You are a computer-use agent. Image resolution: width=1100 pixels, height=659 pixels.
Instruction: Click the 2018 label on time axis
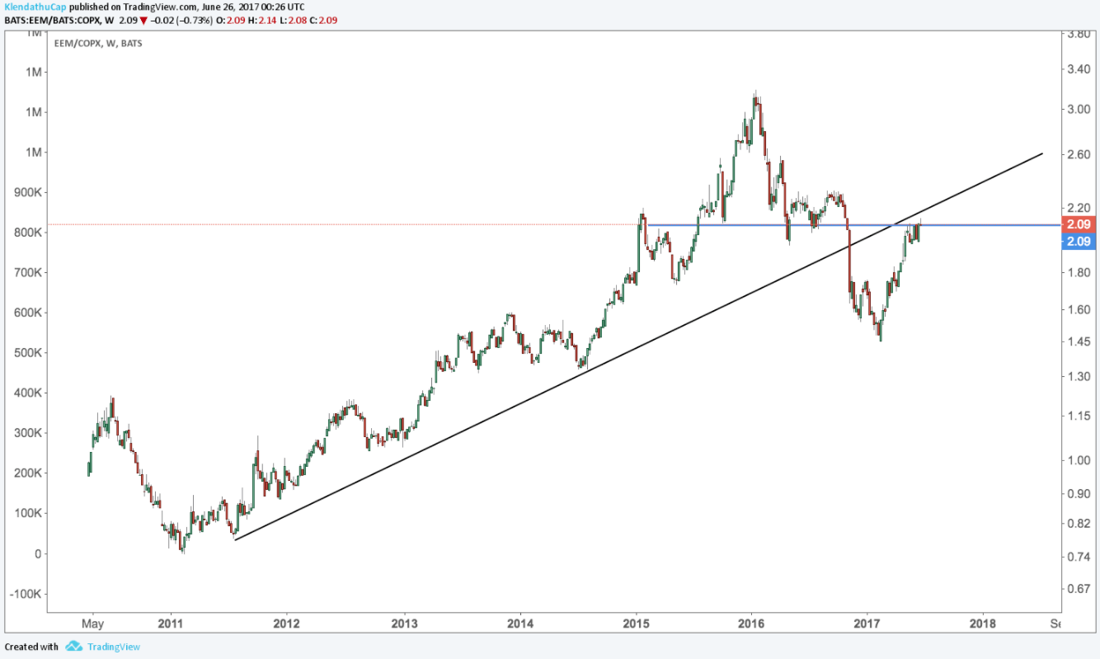[x=983, y=624]
